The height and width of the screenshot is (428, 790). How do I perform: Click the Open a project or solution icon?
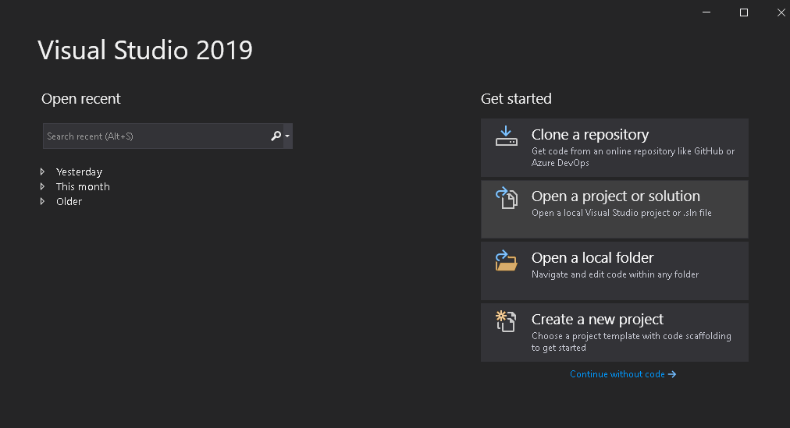(507, 198)
